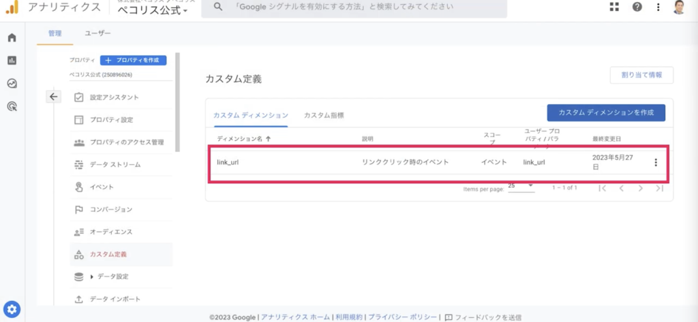Viewport: 698px width, 322px height.
Task: Open more options for link_url row
Action: pos(655,162)
